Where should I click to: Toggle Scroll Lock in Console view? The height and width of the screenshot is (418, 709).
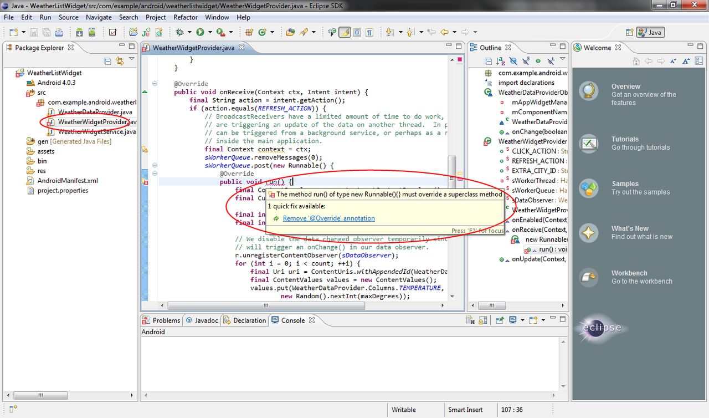pyautogui.click(x=483, y=320)
